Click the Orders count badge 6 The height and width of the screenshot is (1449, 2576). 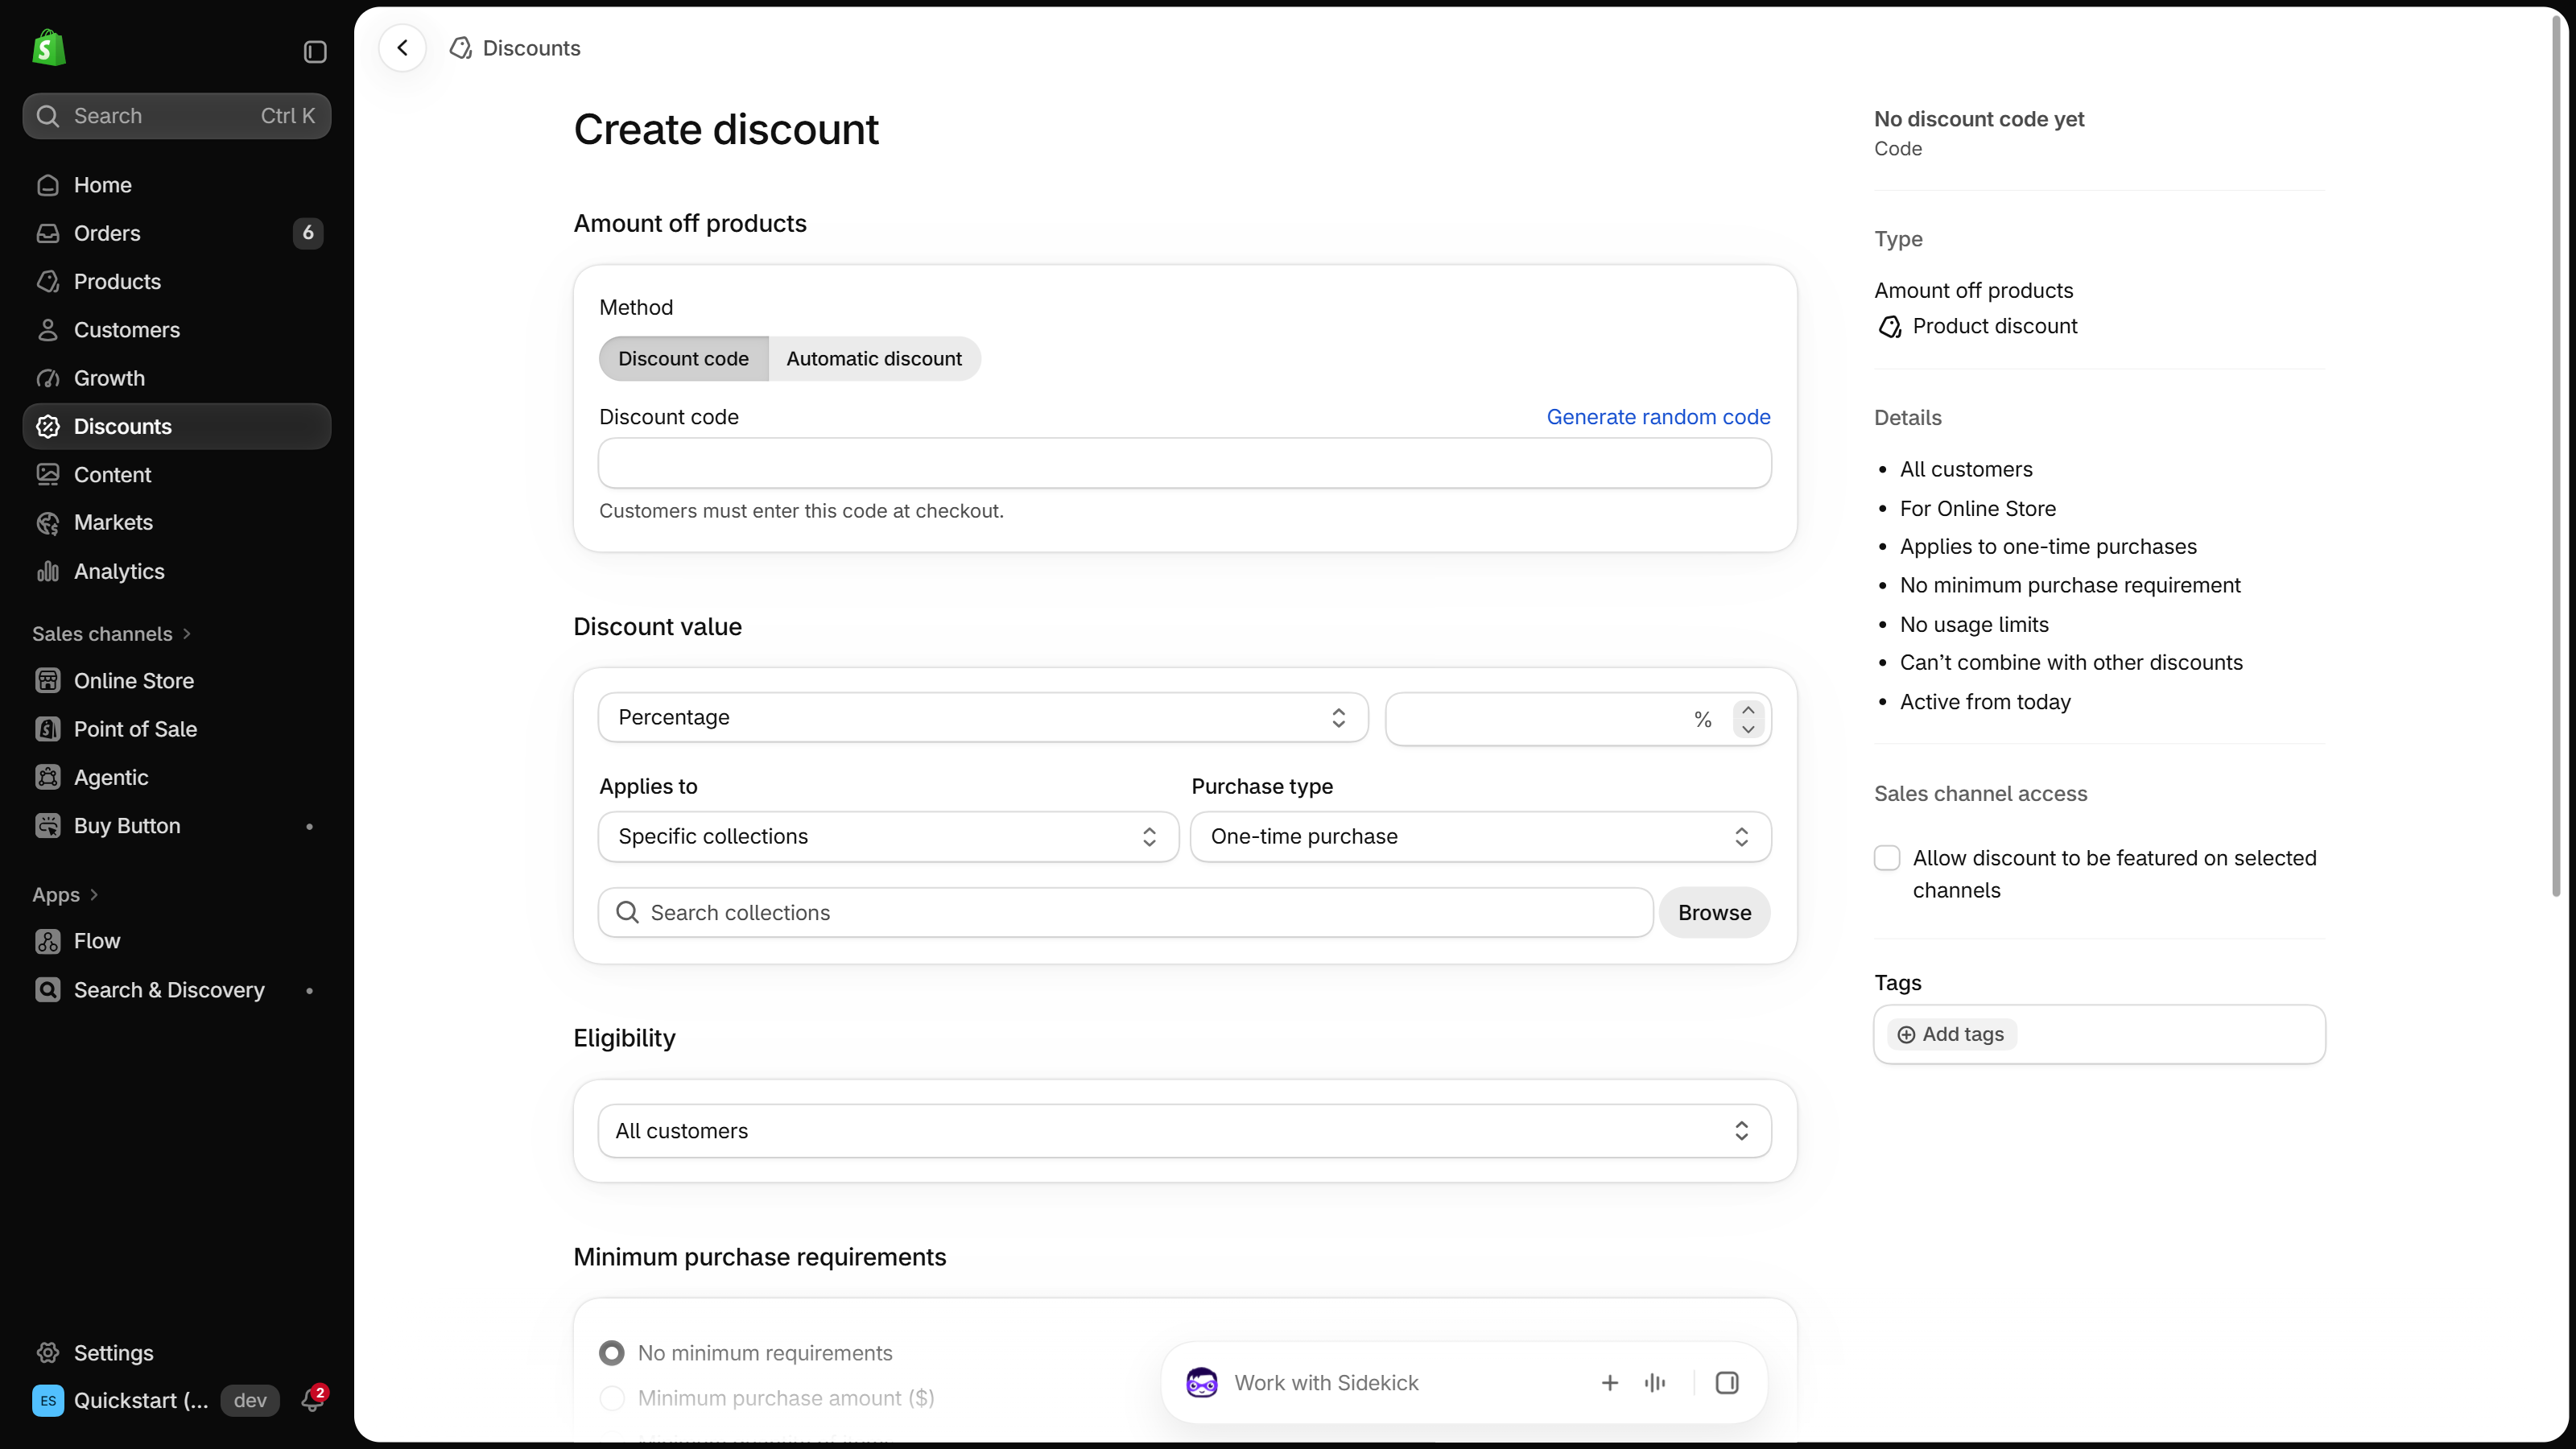click(x=308, y=233)
